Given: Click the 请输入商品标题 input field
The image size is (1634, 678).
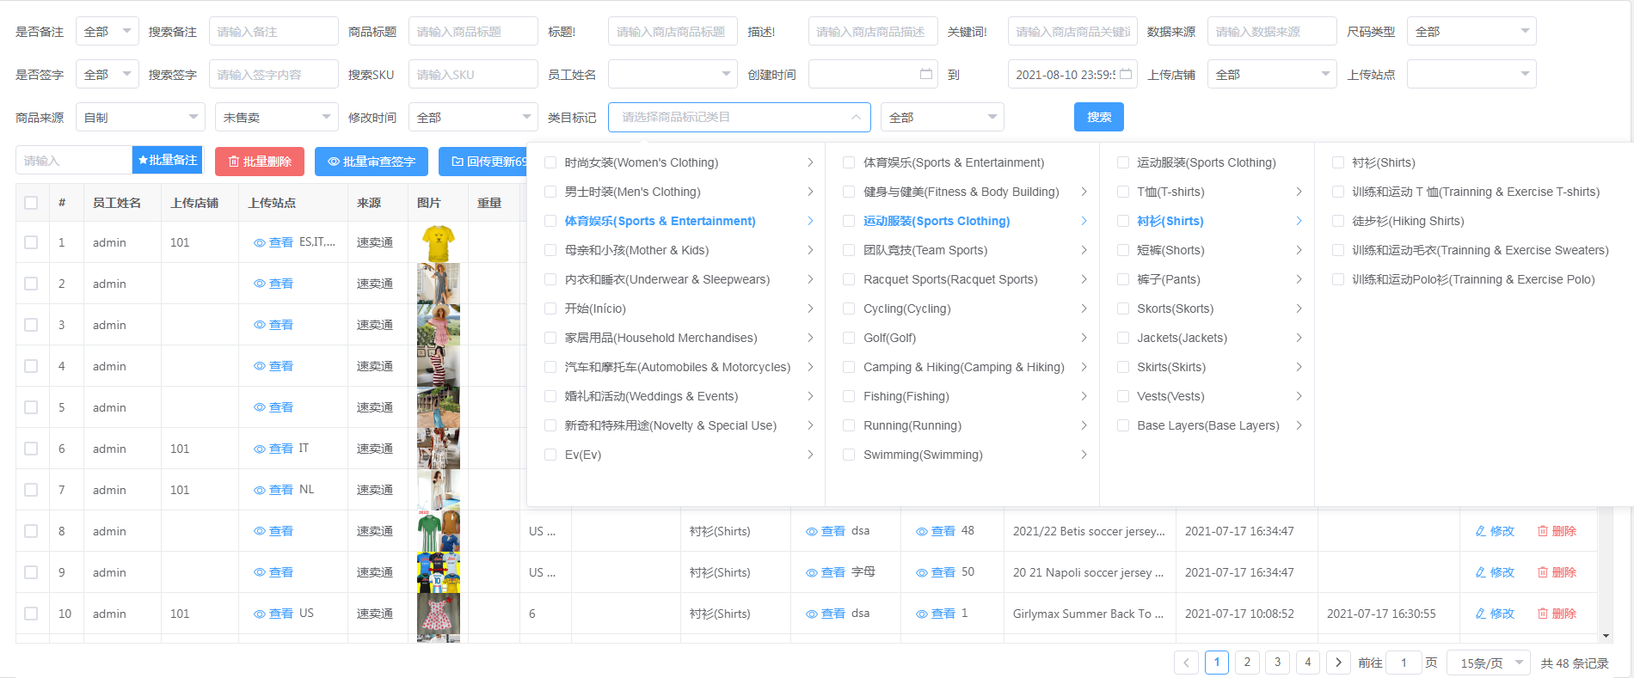Looking at the screenshot, I should click(473, 32).
